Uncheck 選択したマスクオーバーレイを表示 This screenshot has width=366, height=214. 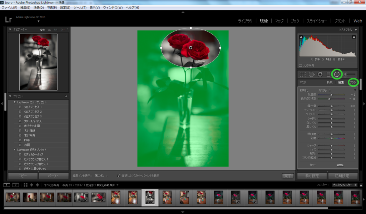point(119,175)
